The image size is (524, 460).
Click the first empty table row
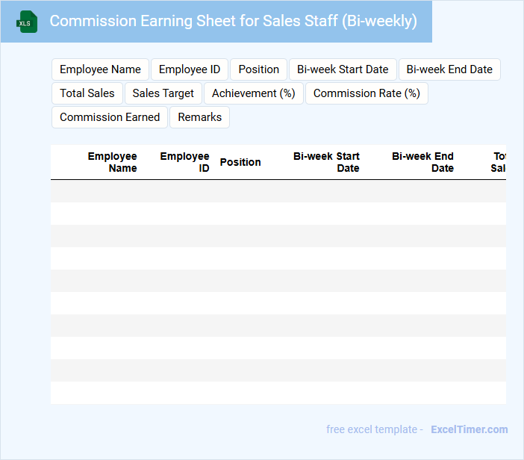point(278,191)
